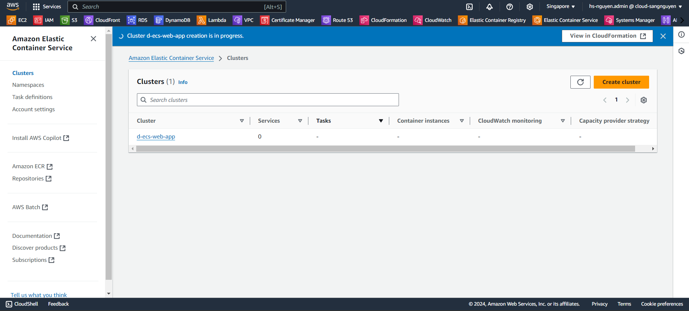Sort by the Cluster column arrow
This screenshot has height=311, width=689.
click(242, 121)
